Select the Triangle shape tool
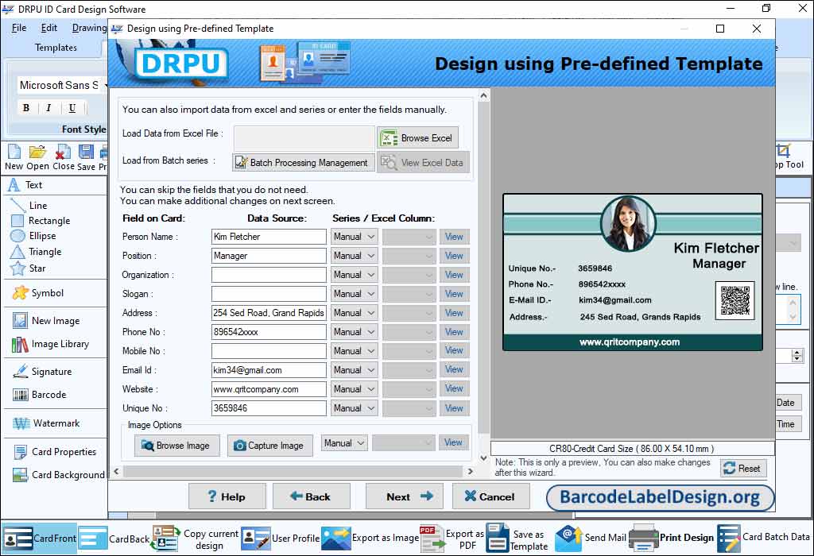Viewport: 814px width, 556px height. (x=35, y=252)
